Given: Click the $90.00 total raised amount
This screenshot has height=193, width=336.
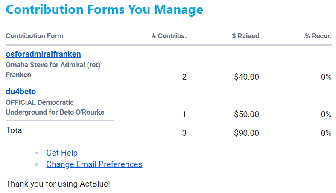Looking at the screenshot, I should point(246,133).
